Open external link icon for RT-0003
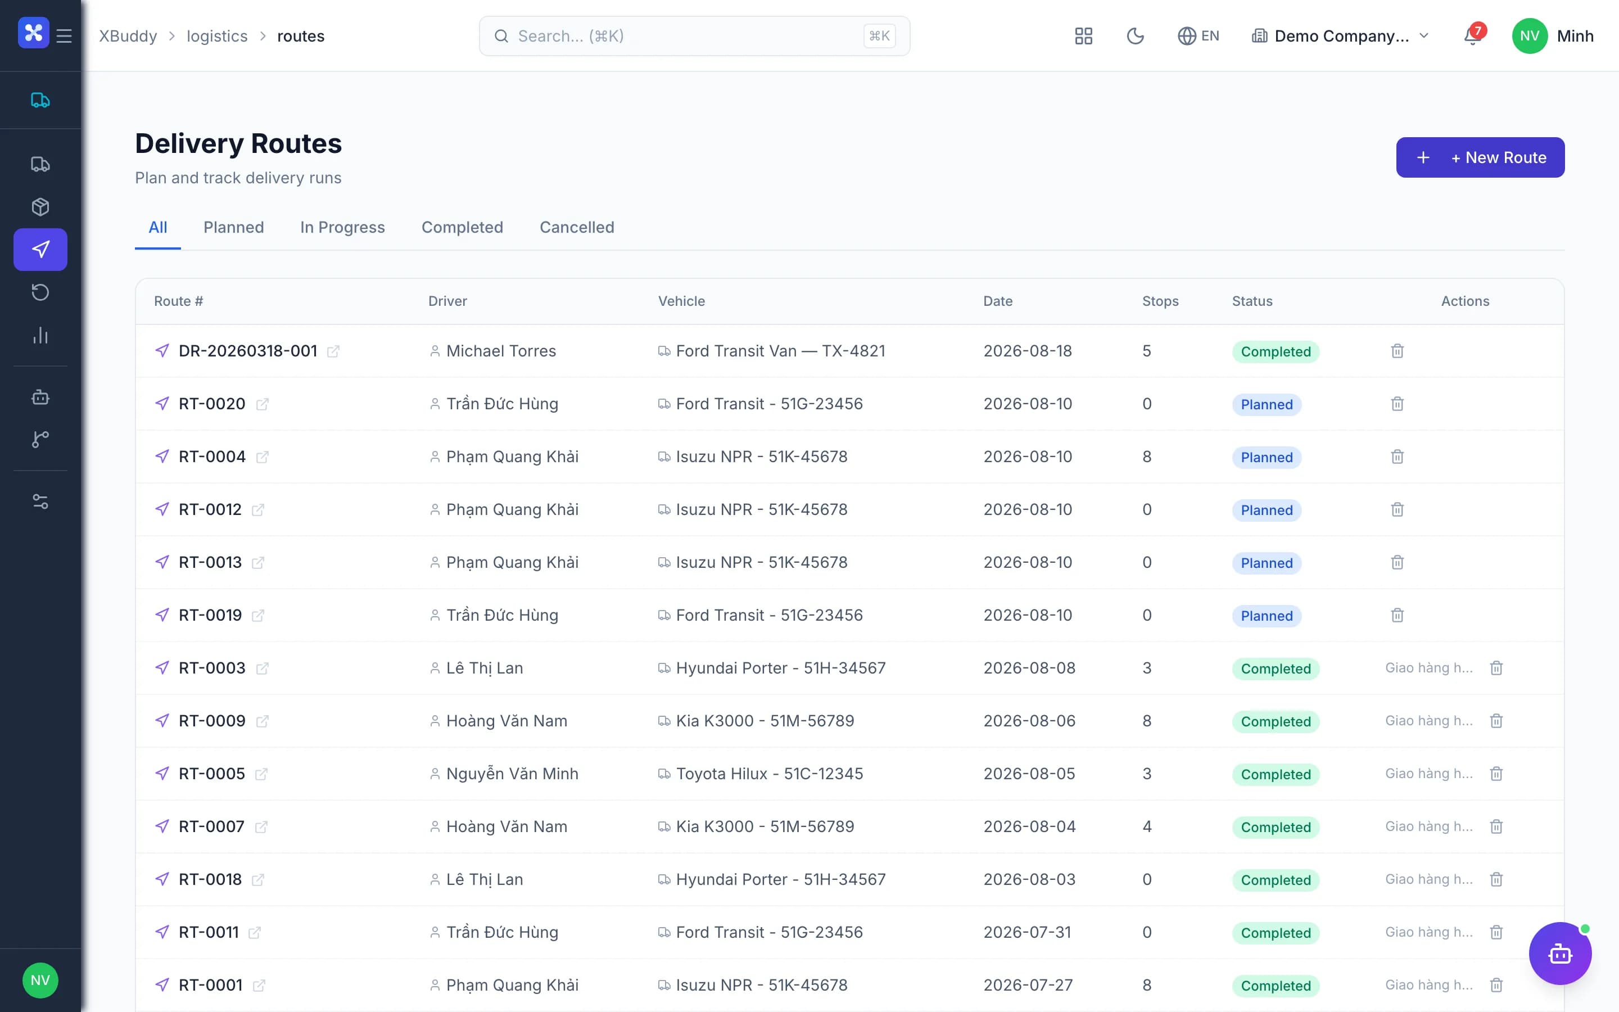The height and width of the screenshot is (1012, 1619). pyautogui.click(x=263, y=668)
